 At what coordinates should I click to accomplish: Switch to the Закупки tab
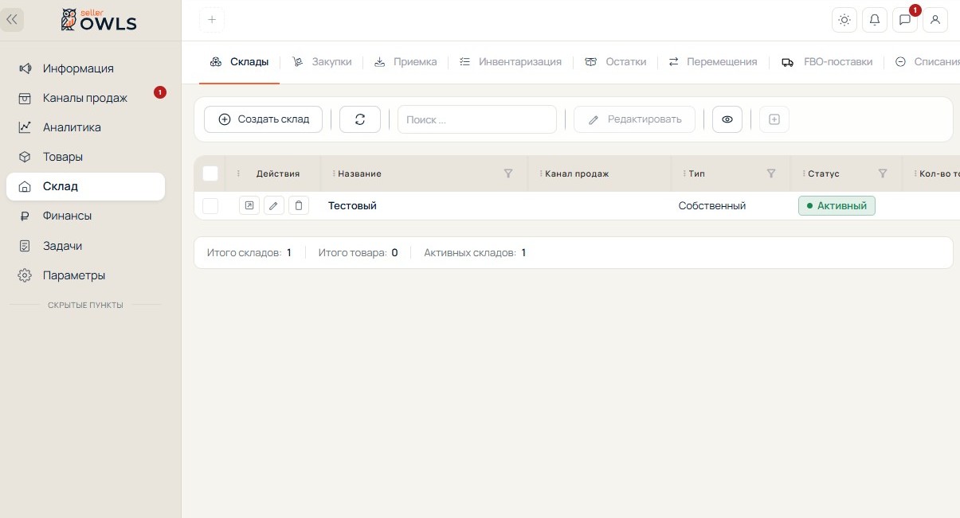point(322,62)
